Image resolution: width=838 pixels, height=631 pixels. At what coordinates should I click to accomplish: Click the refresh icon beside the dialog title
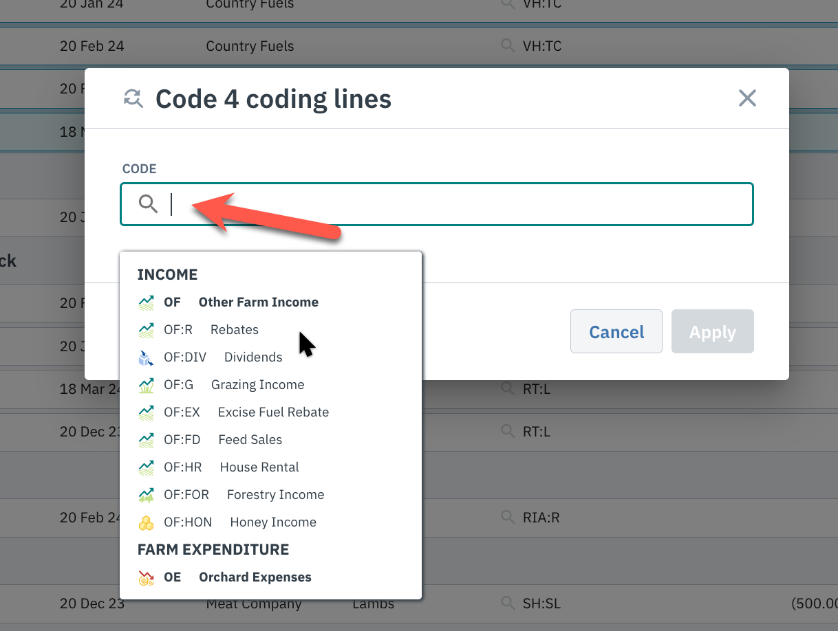coord(133,98)
